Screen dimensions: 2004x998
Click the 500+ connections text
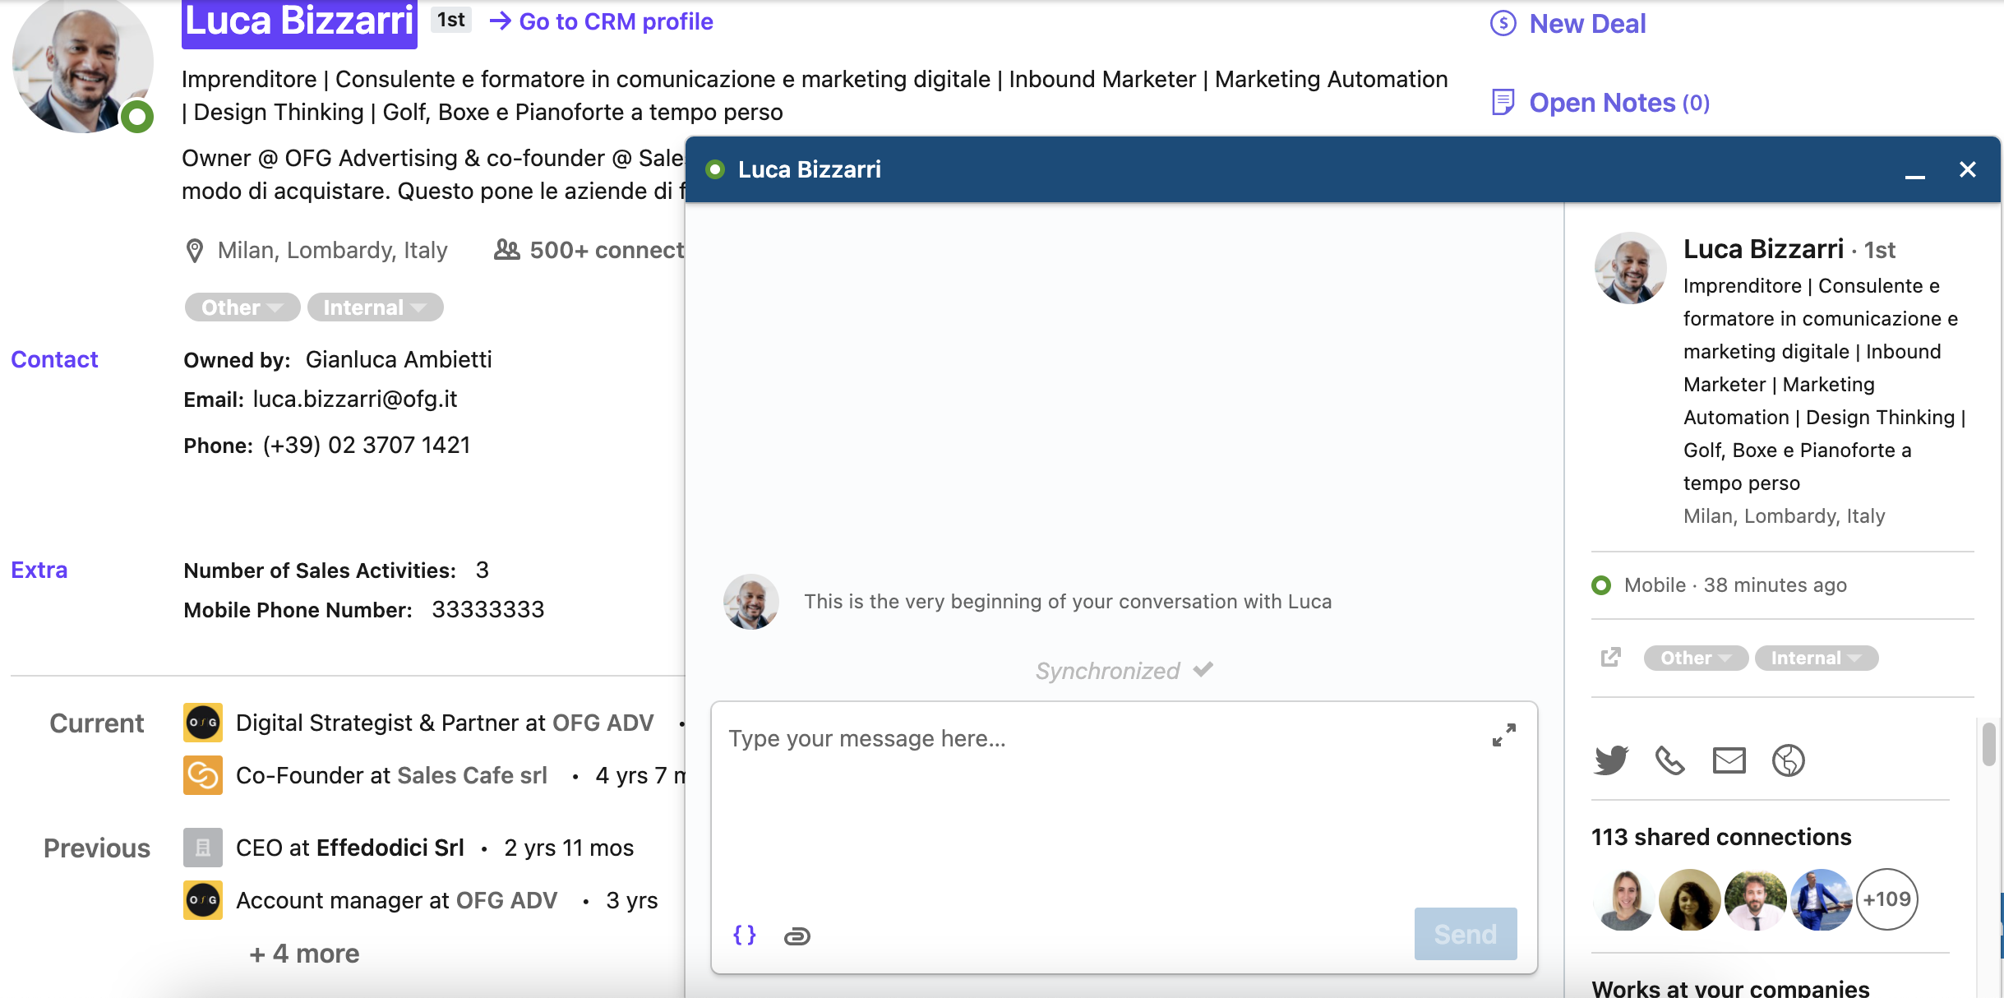click(607, 250)
